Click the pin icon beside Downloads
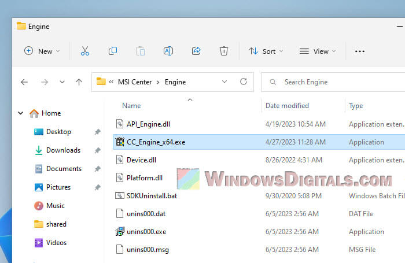Screen dimensions: 405x263 click(x=97, y=150)
